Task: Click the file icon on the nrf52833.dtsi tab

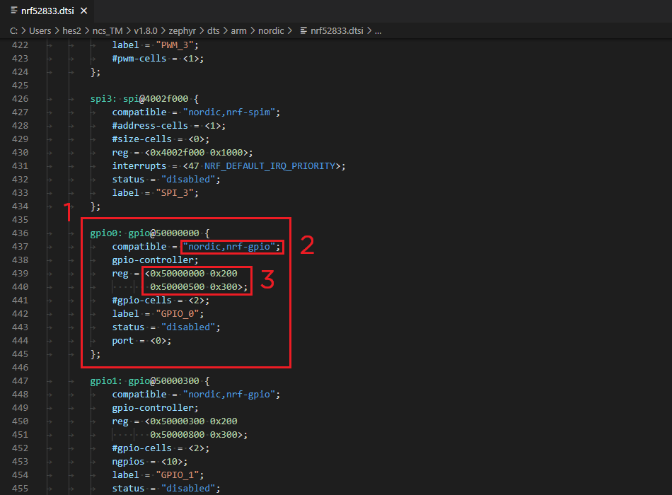Action: (14, 11)
